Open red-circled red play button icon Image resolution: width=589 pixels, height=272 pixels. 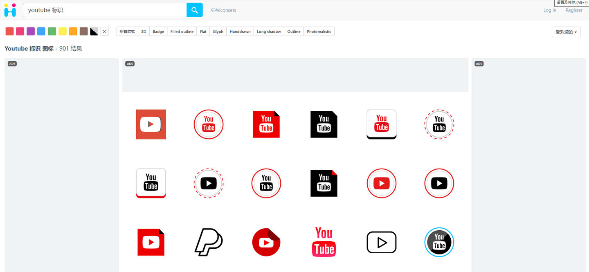point(382,183)
